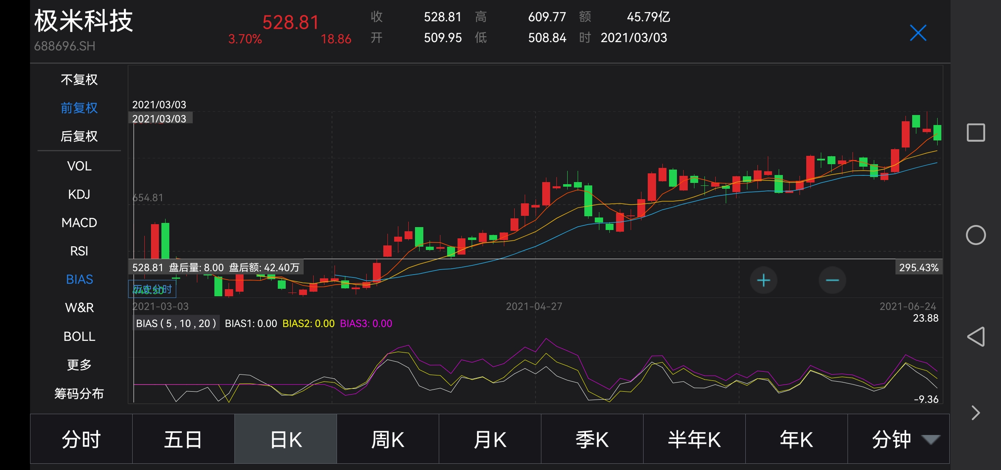Open 历史分时 history button
Viewport: 1001px width, 470px height.
152,289
